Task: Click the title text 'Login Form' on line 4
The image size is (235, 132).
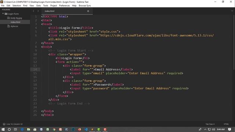Action: [70, 28]
